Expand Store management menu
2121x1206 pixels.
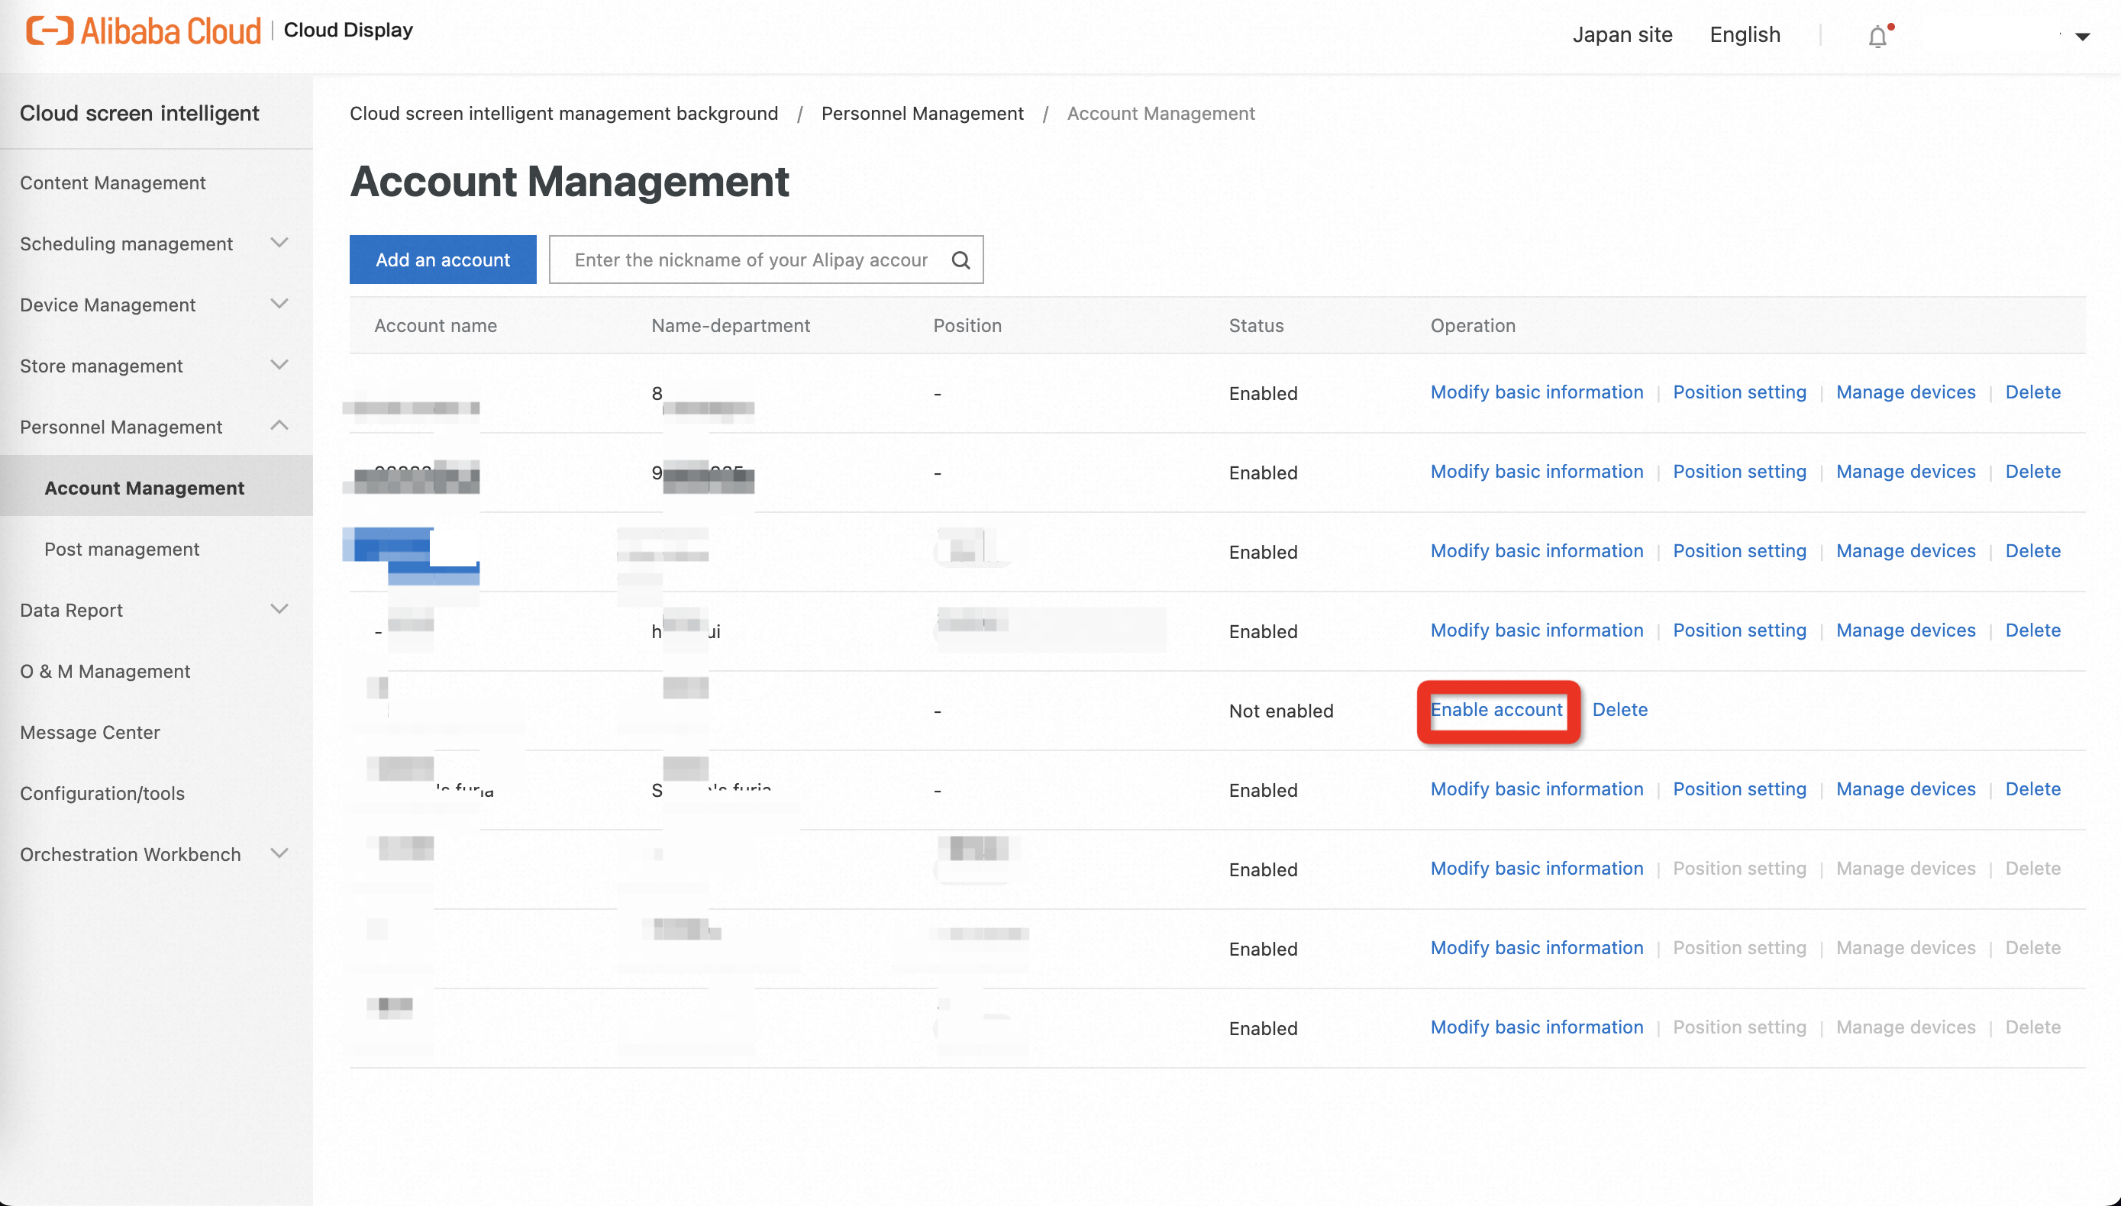point(279,366)
